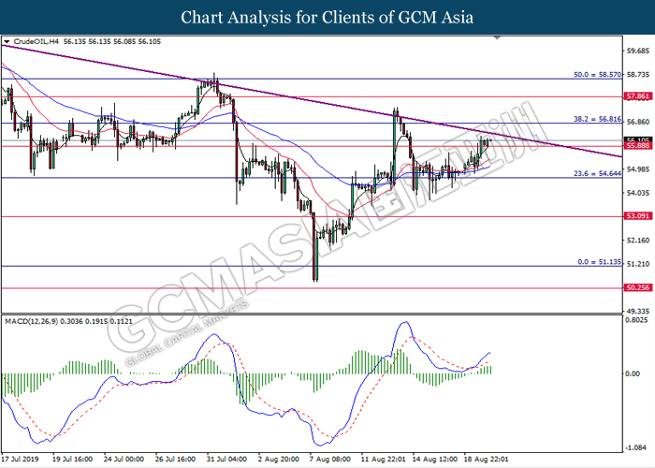Click the chart title 'Chart Analysis for Clients of GCM Asia'
The image size is (655, 468).
pos(327,18)
